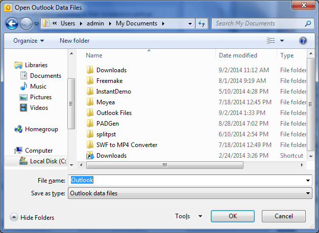Expand the arrow after My Documents breadcrumb
The width and height of the screenshot is (319, 233).
(163, 24)
